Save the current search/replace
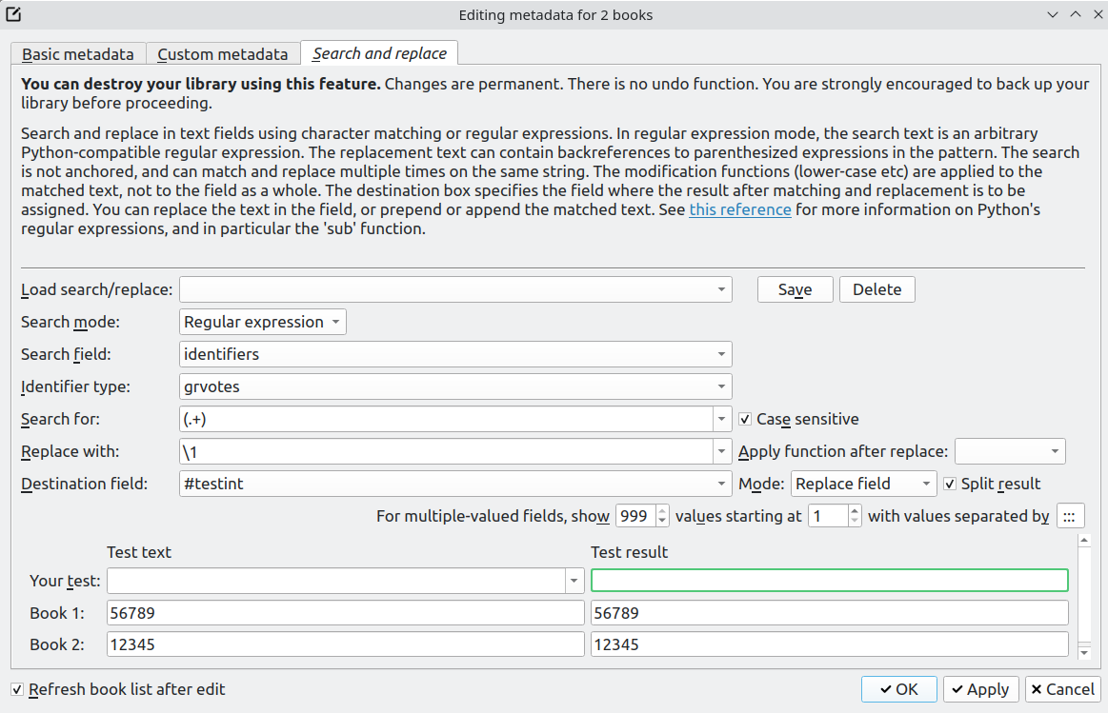The image size is (1108, 713). pos(795,289)
